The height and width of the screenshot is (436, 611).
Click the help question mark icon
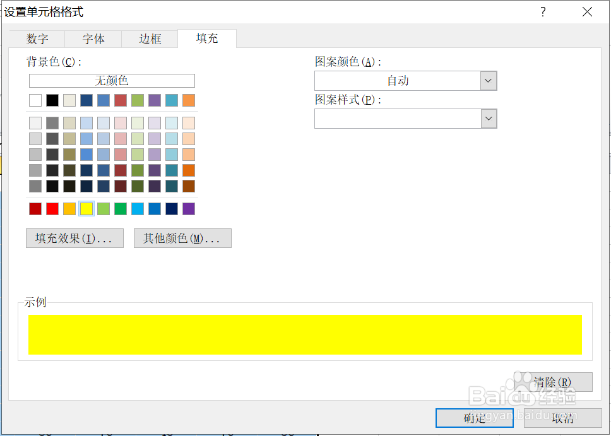click(542, 11)
